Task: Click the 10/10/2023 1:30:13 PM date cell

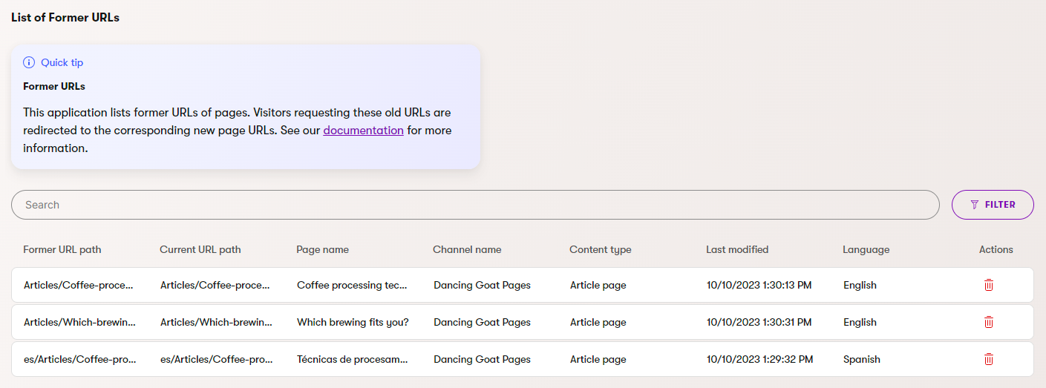Action: [759, 285]
